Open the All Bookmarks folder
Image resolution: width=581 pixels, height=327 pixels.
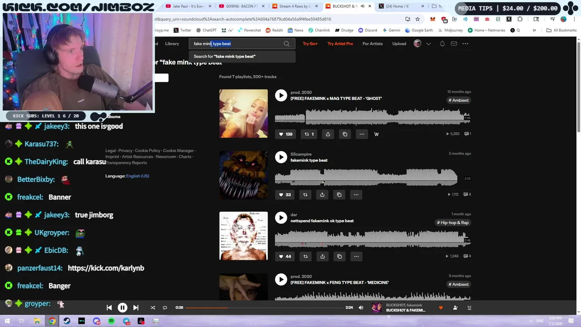click(561, 30)
